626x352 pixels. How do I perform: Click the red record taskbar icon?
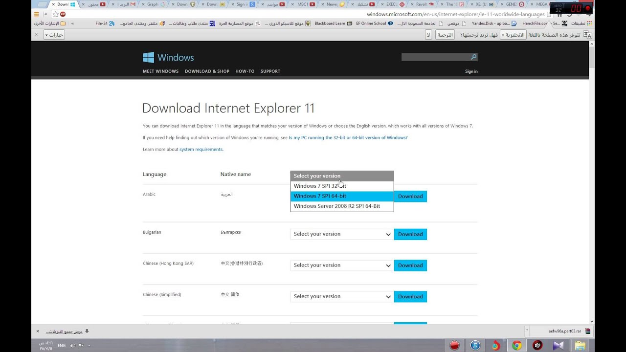tap(455, 345)
